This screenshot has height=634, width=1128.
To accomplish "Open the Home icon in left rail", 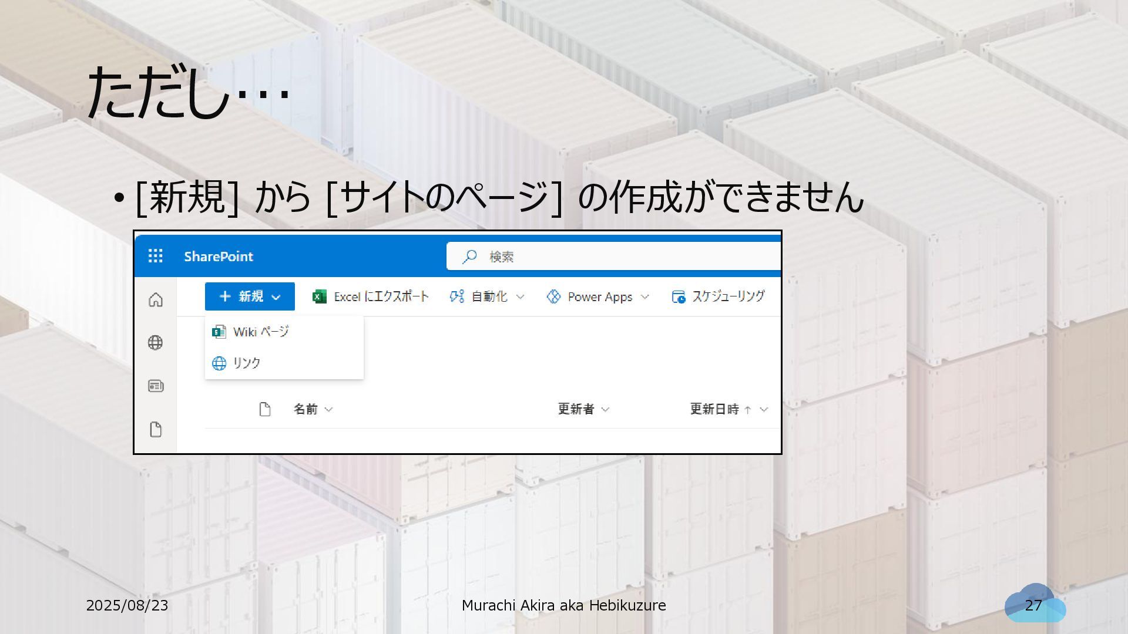I will 155,299.
